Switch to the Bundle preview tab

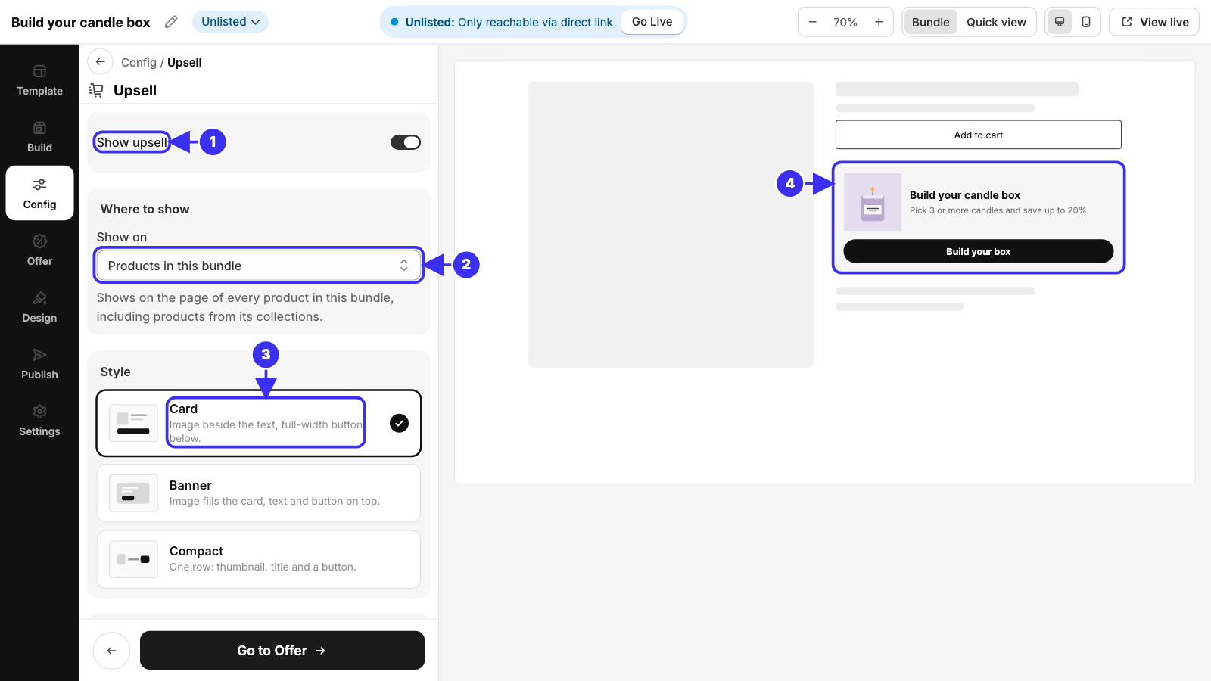click(x=931, y=22)
